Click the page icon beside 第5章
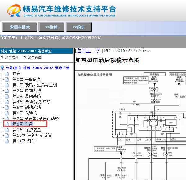 (7, 108)
